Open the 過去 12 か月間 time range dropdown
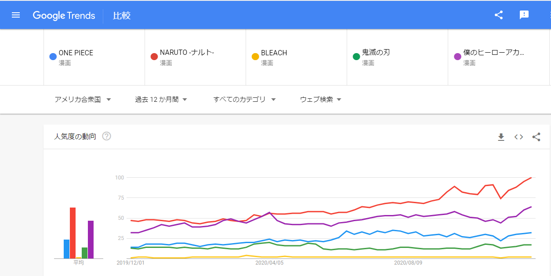Screen dimensions: 551x276 (x=161, y=100)
